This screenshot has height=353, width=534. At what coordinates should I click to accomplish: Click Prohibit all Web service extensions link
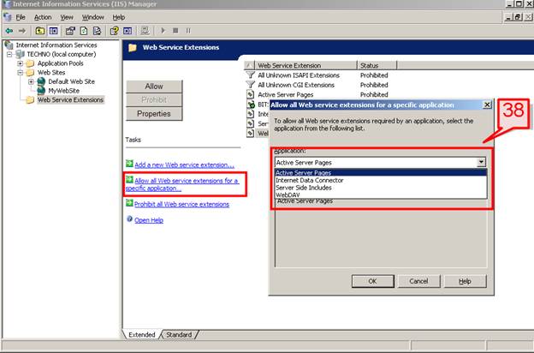tap(182, 204)
